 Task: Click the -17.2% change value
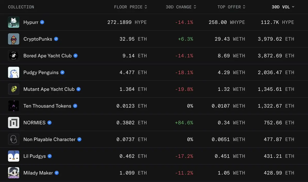184,156
